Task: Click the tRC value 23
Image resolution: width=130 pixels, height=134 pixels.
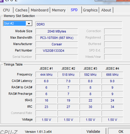Action: click(x=46, y=107)
